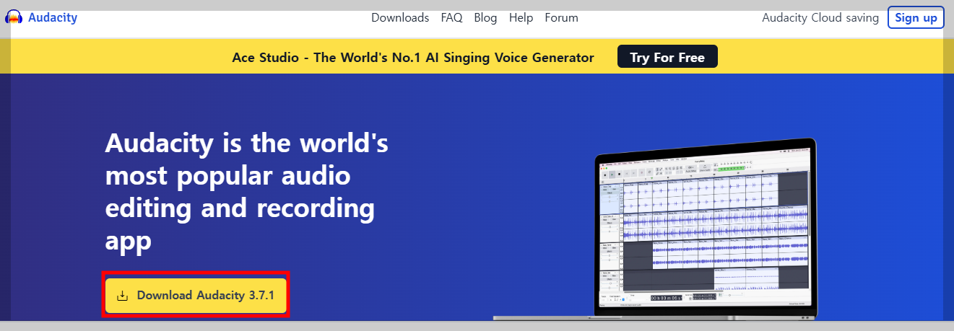Visit the Forum nav link
The image size is (954, 331).
pyautogui.click(x=561, y=18)
